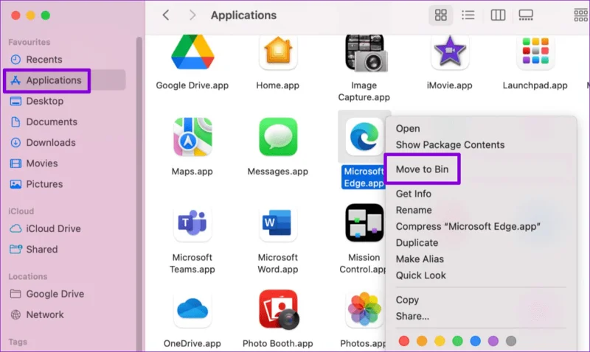Switch to column view
The height and width of the screenshot is (352, 590).
click(x=498, y=15)
